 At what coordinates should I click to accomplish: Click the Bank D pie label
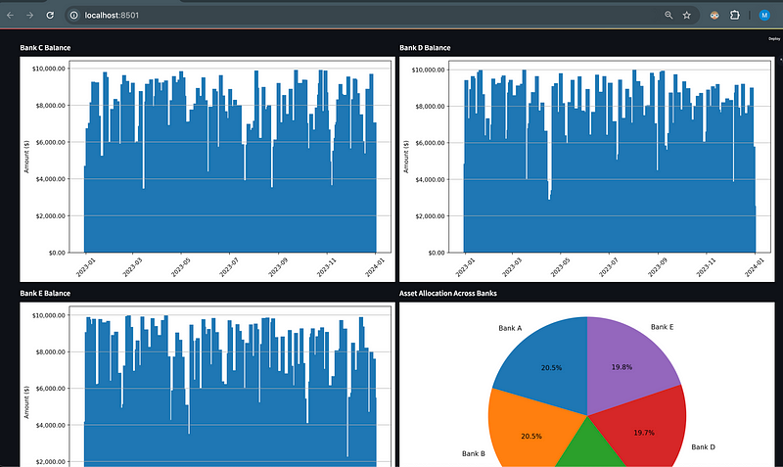(x=703, y=447)
